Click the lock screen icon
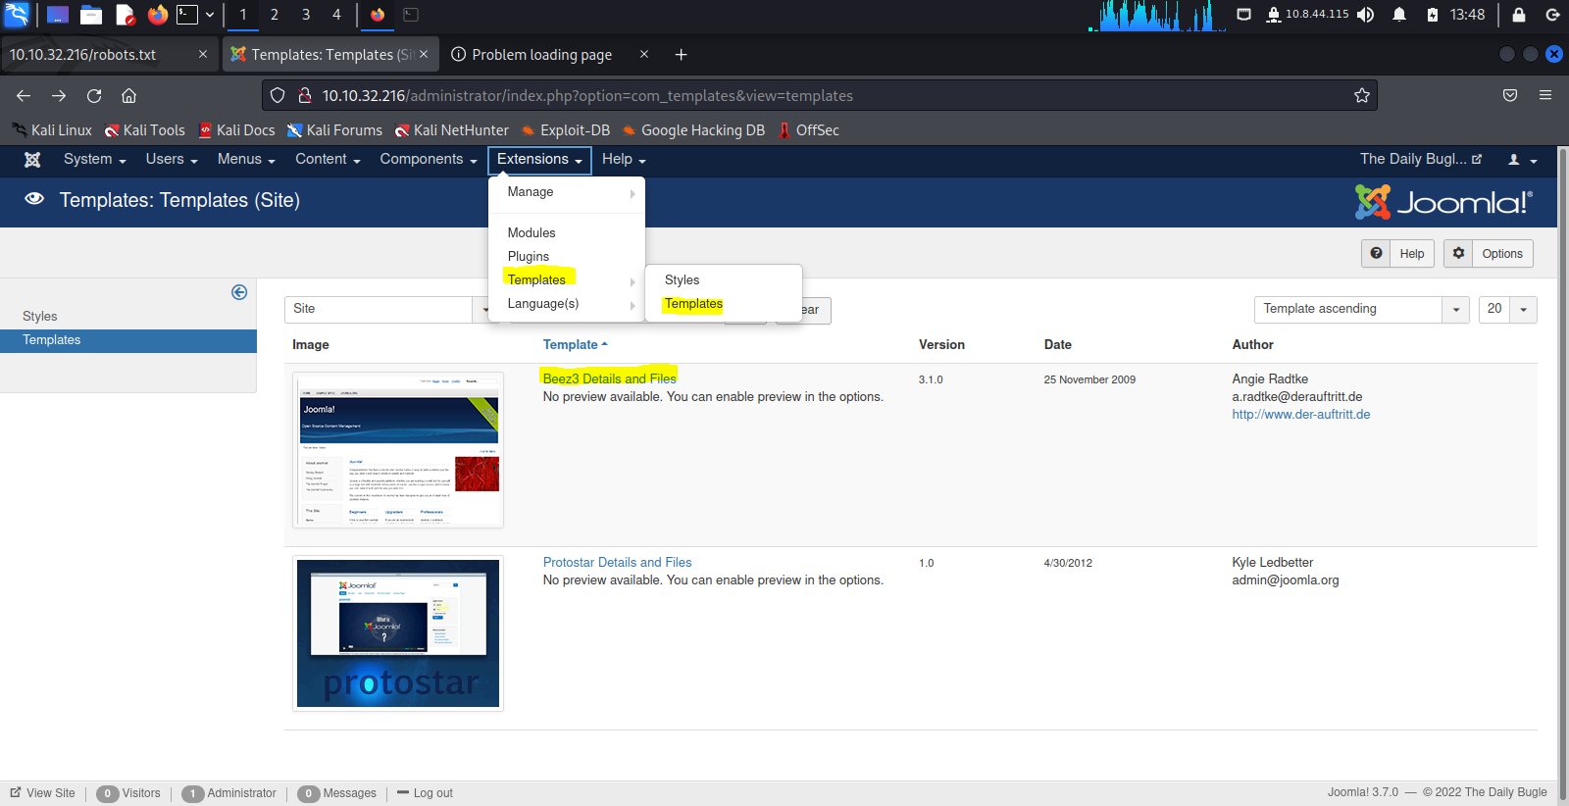This screenshot has width=1569, height=806. pyautogui.click(x=1519, y=15)
